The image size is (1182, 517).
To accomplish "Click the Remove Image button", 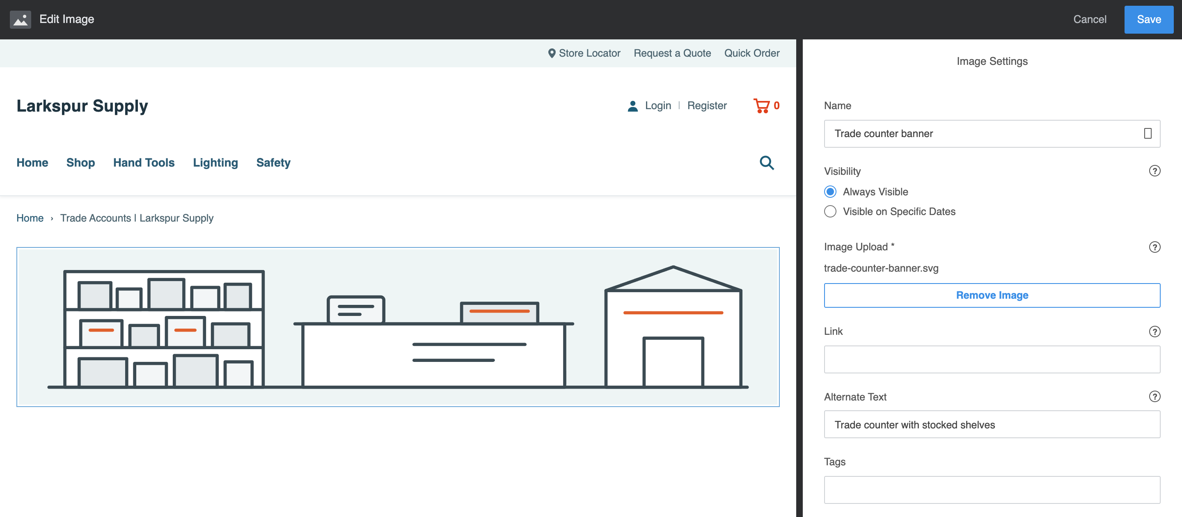I will point(992,295).
